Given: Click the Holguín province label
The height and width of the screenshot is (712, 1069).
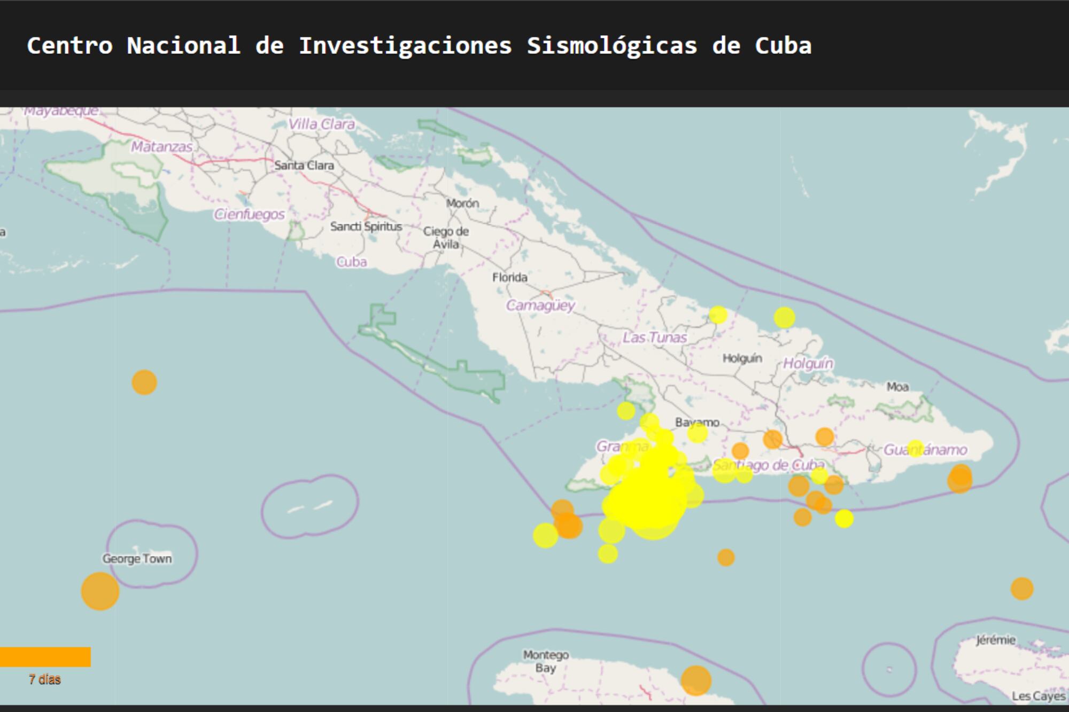Looking at the screenshot, I should [807, 363].
